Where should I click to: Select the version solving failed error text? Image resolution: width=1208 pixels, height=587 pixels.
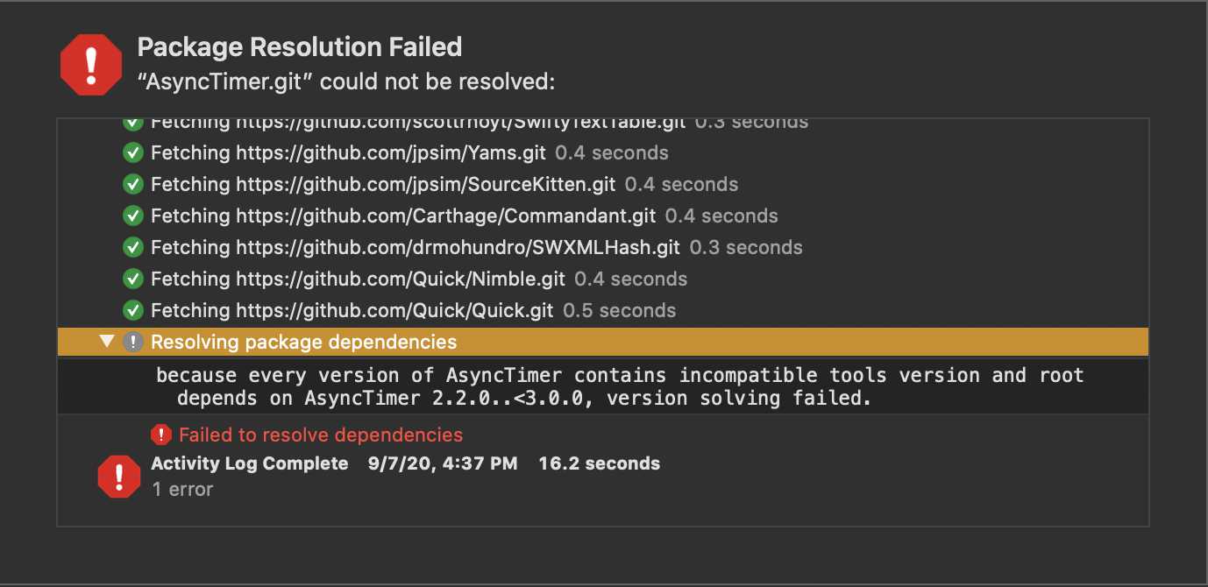pos(614,385)
